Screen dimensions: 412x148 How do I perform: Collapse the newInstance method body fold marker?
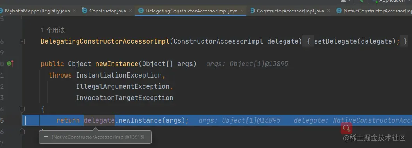22,109
